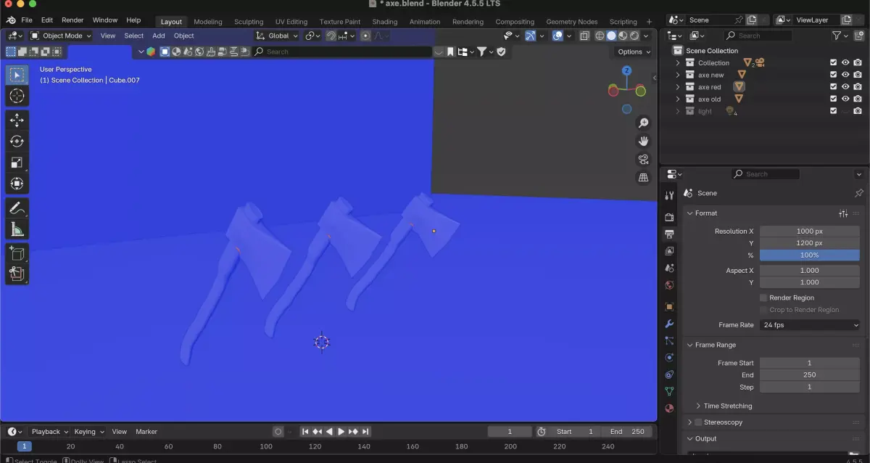Toggle camera view in viewport

point(643,159)
